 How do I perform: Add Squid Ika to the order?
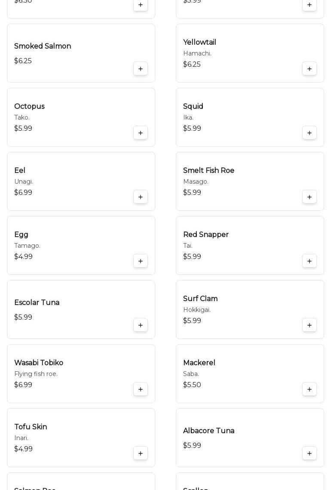(x=310, y=133)
